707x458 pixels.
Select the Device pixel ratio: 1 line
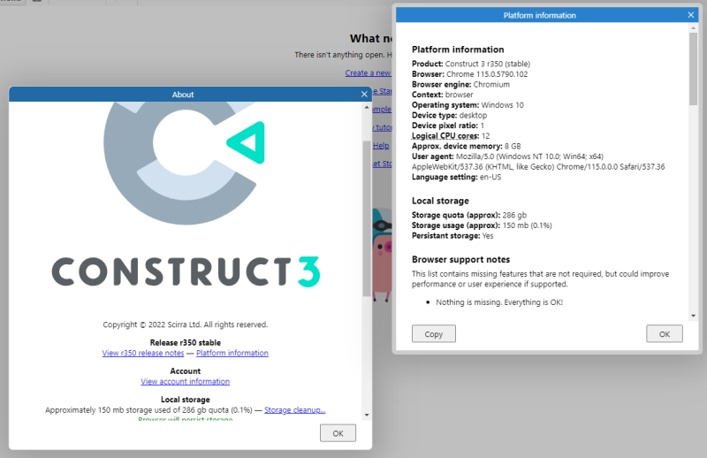point(448,126)
